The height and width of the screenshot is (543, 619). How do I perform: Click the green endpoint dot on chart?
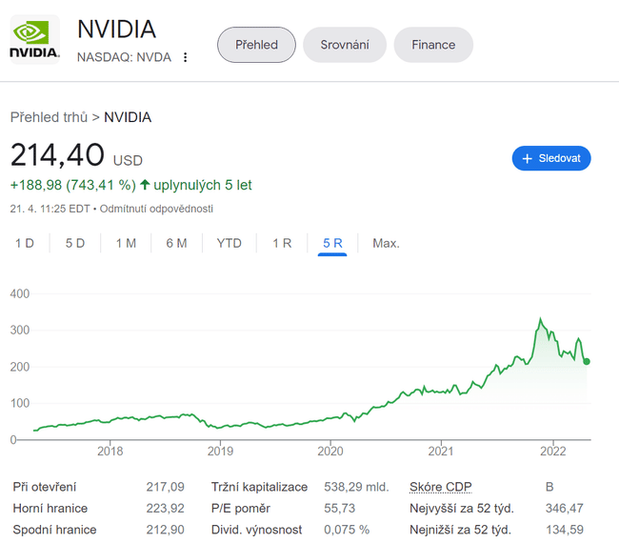587,361
